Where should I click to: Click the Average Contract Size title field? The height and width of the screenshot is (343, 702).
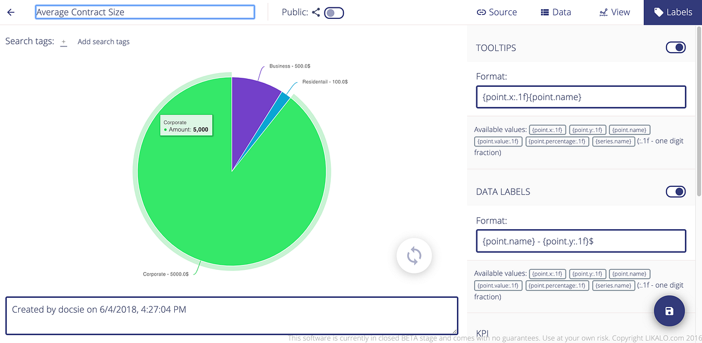tap(145, 12)
